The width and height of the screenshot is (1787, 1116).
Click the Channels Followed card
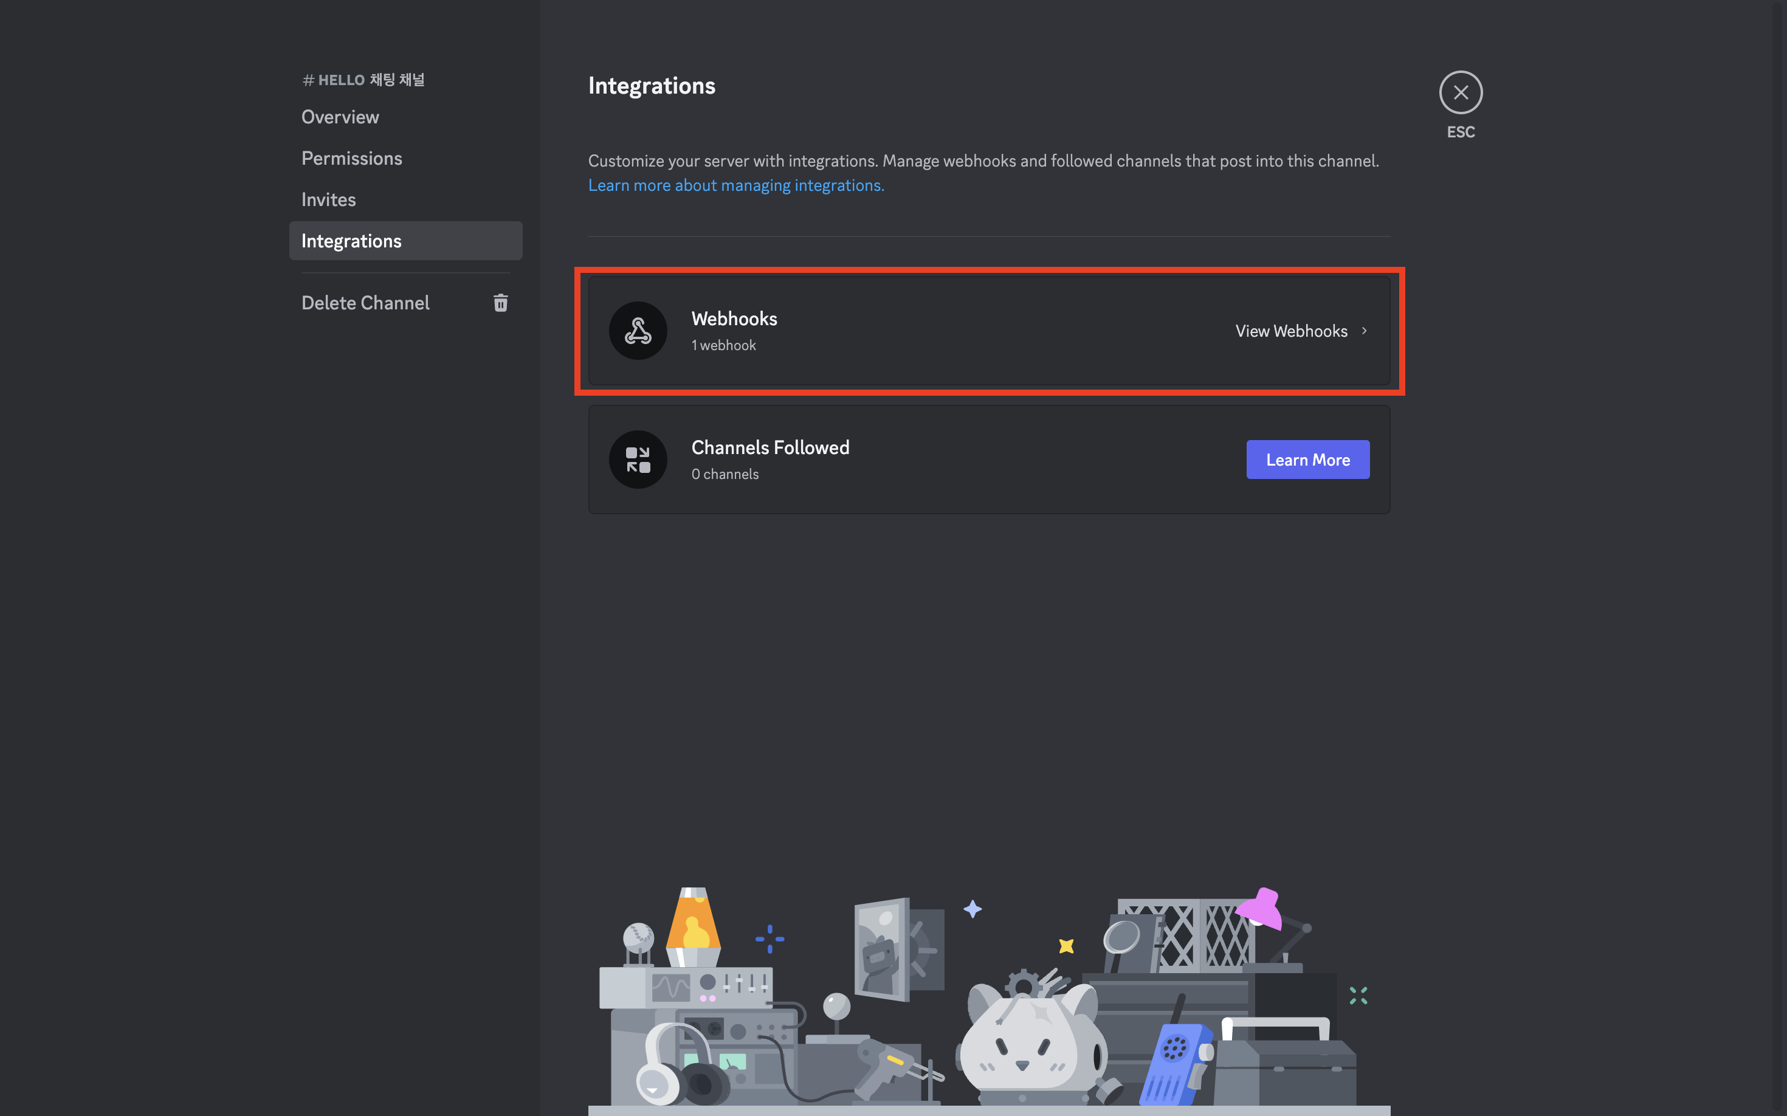click(x=989, y=459)
